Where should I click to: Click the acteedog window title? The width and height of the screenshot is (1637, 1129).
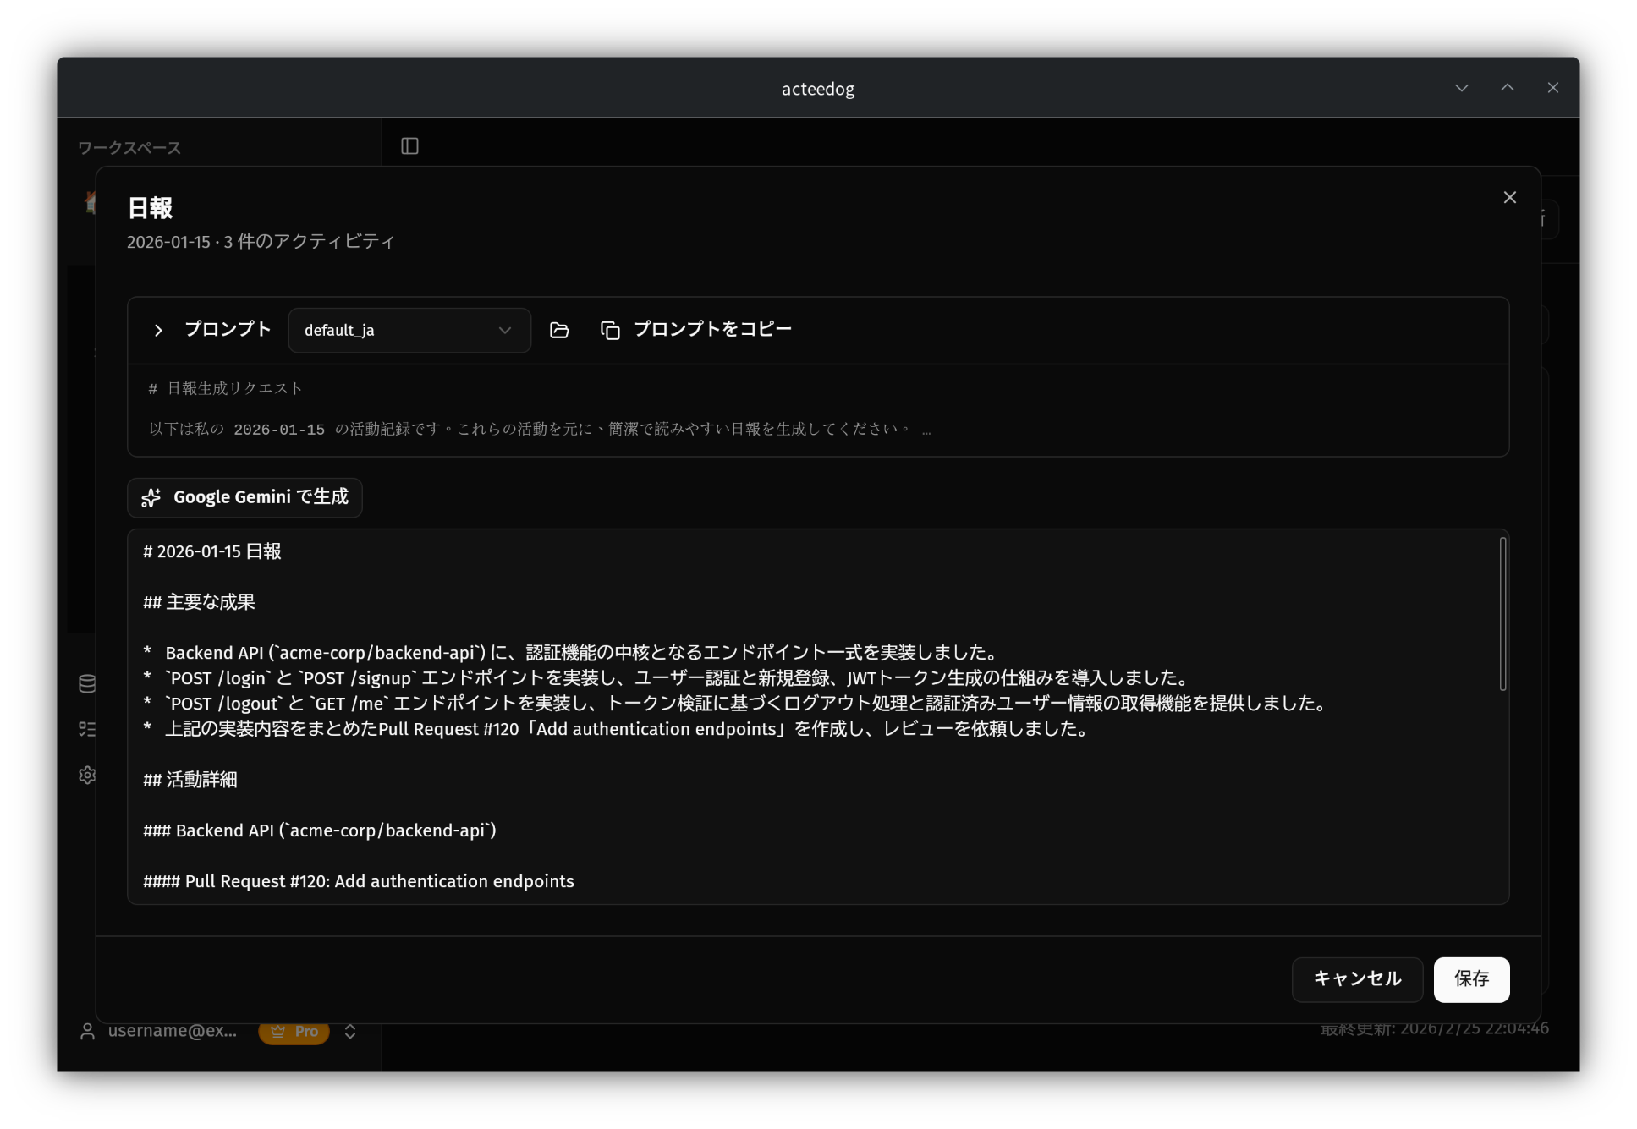pos(818,89)
